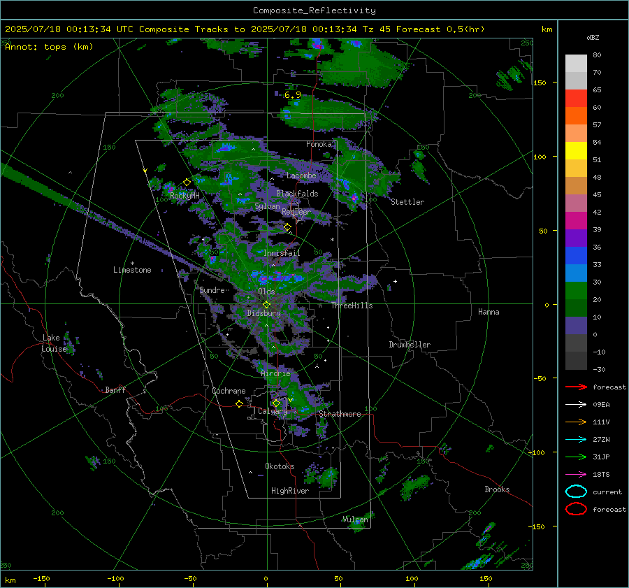Click the Okotoks label
629x588 pixels.
click(x=280, y=466)
